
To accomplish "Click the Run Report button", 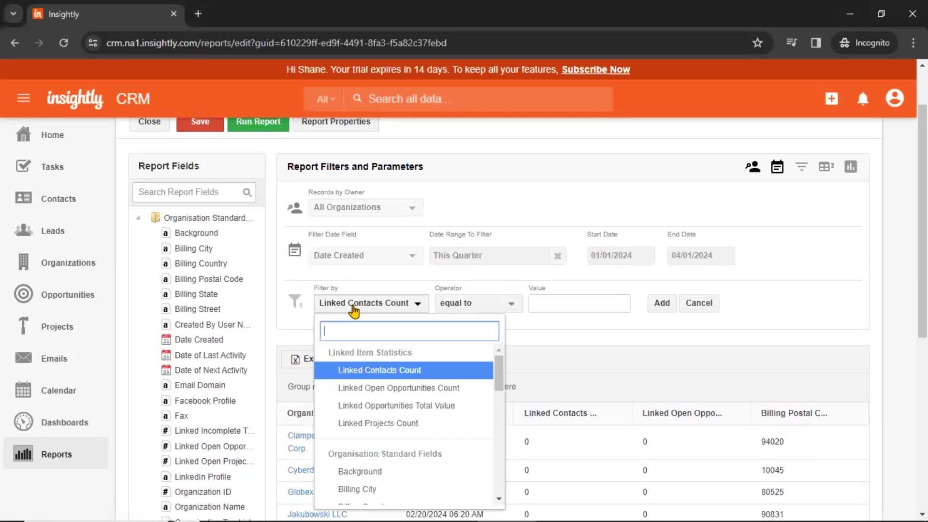I will click(258, 121).
